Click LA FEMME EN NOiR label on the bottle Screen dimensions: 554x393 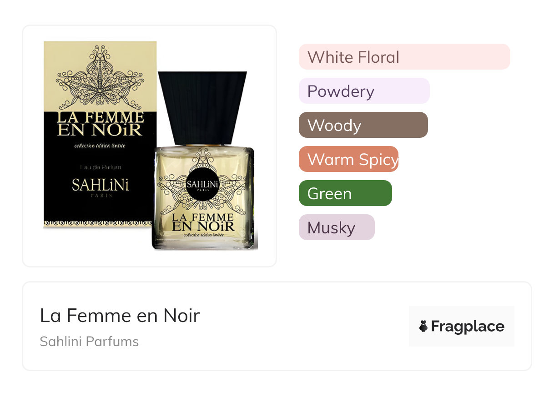click(203, 221)
